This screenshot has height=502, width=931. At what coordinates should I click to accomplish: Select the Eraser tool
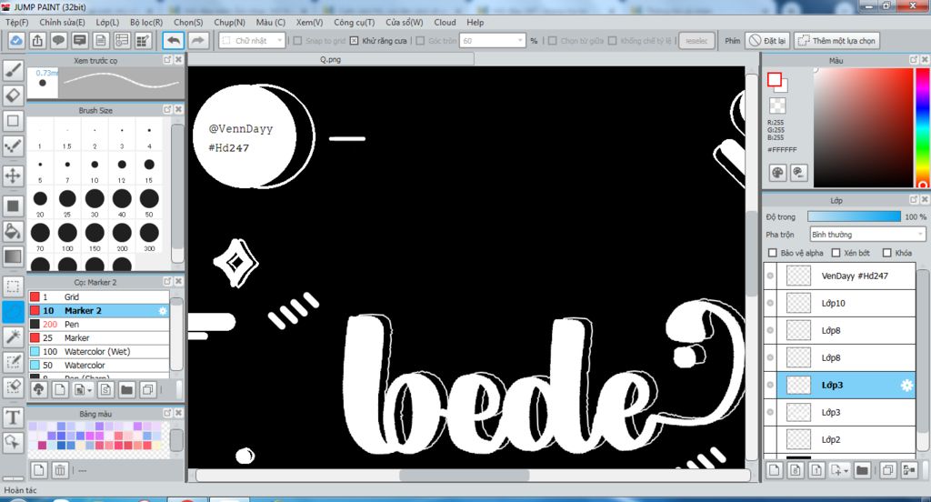13,95
